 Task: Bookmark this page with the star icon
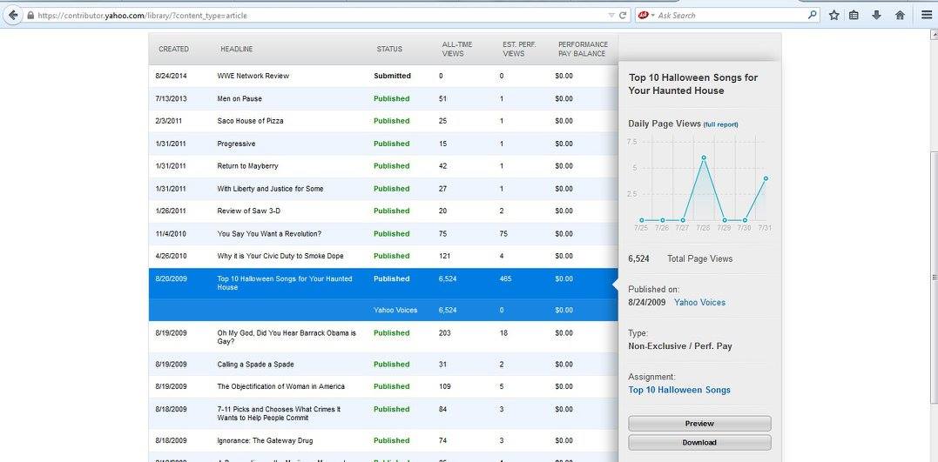pos(833,15)
